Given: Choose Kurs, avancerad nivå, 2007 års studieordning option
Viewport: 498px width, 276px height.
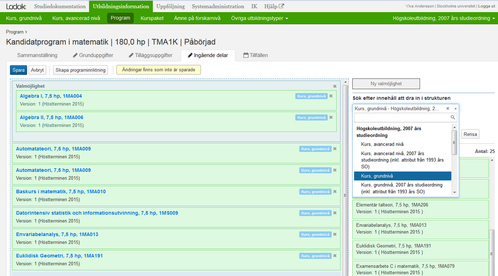Looking at the screenshot, I should click(x=403, y=160).
